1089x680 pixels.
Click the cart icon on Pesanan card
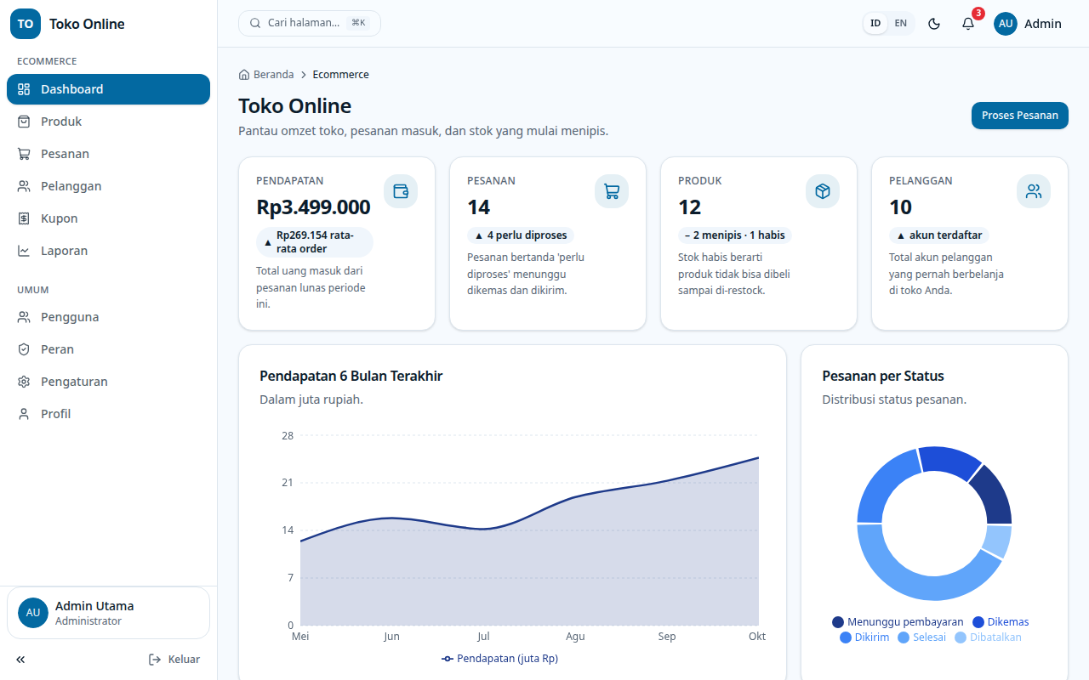tap(612, 191)
